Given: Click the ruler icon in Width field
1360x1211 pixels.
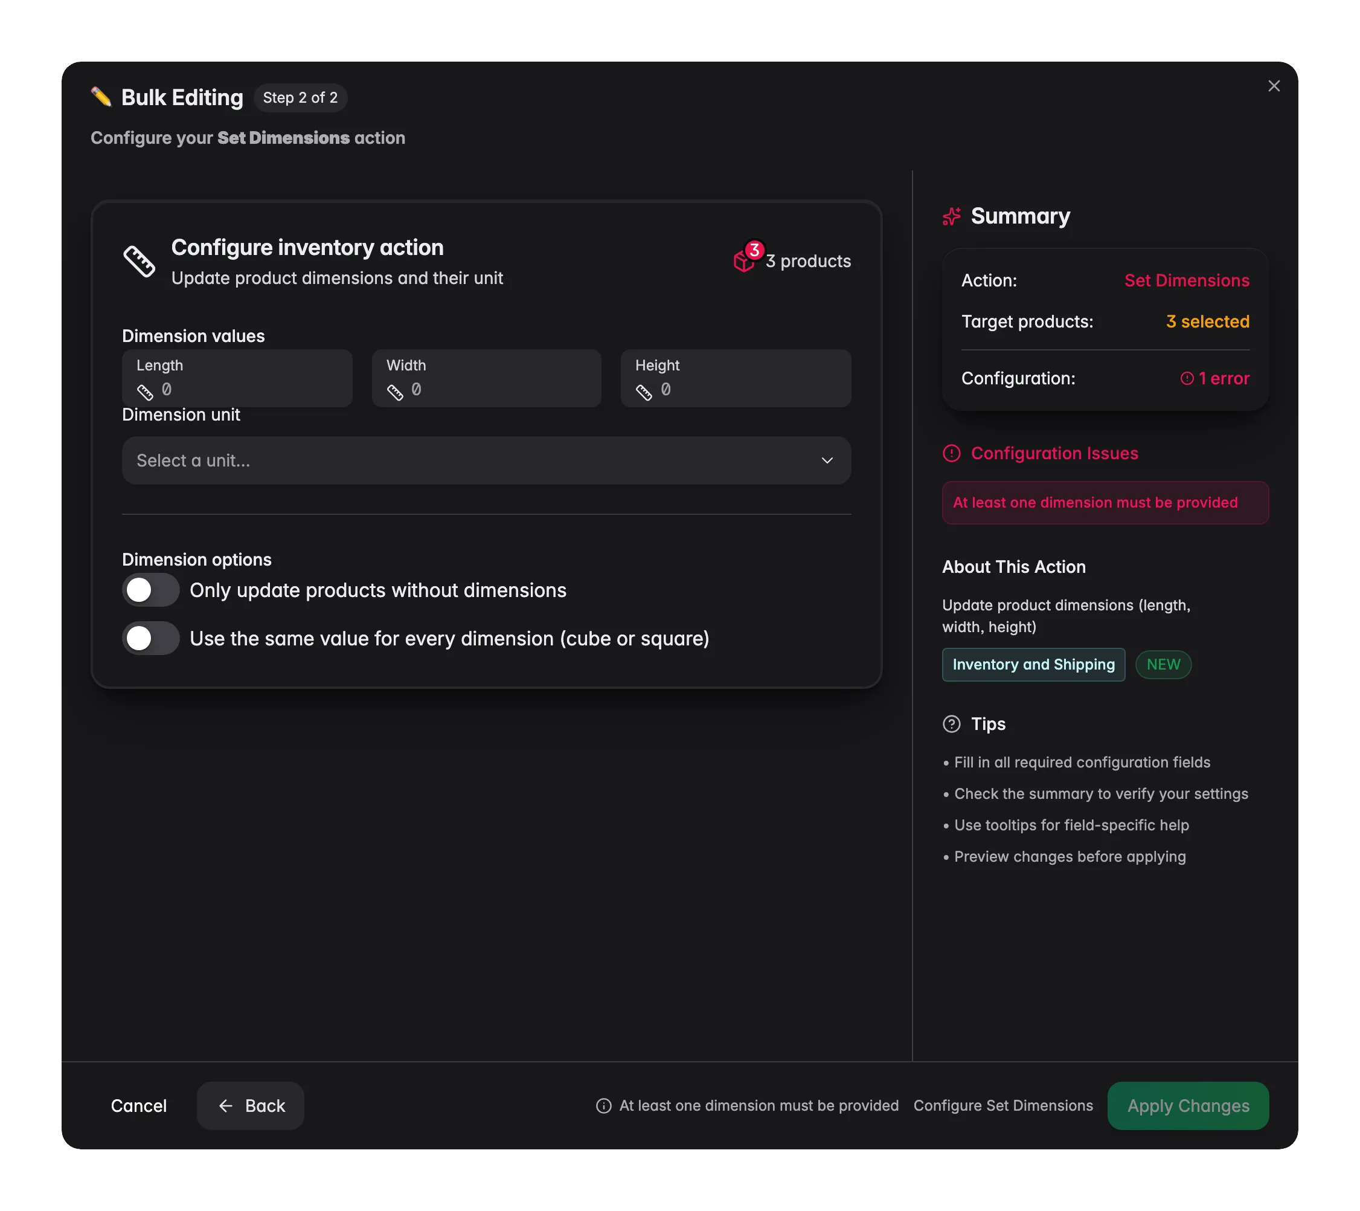Looking at the screenshot, I should pyautogui.click(x=394, y=392).
